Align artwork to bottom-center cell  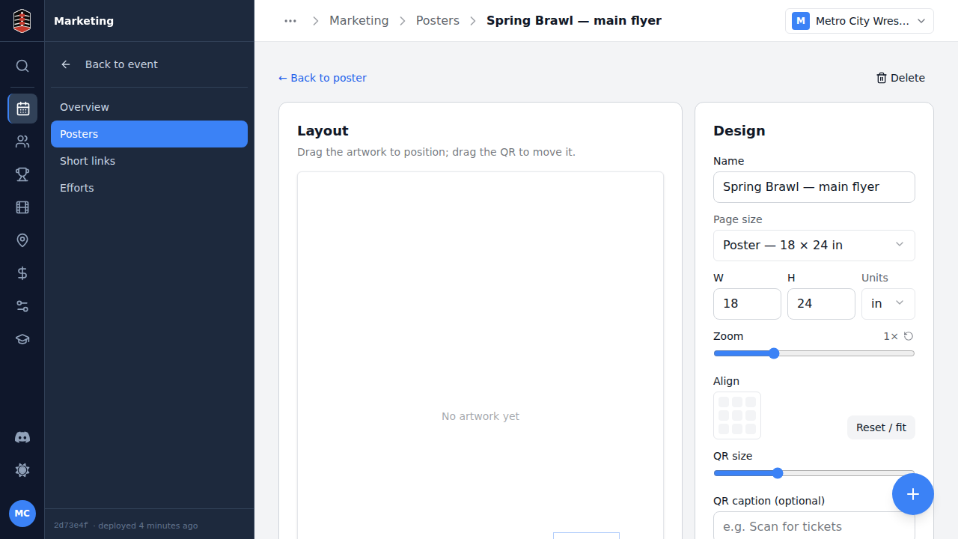click(737, 429)
